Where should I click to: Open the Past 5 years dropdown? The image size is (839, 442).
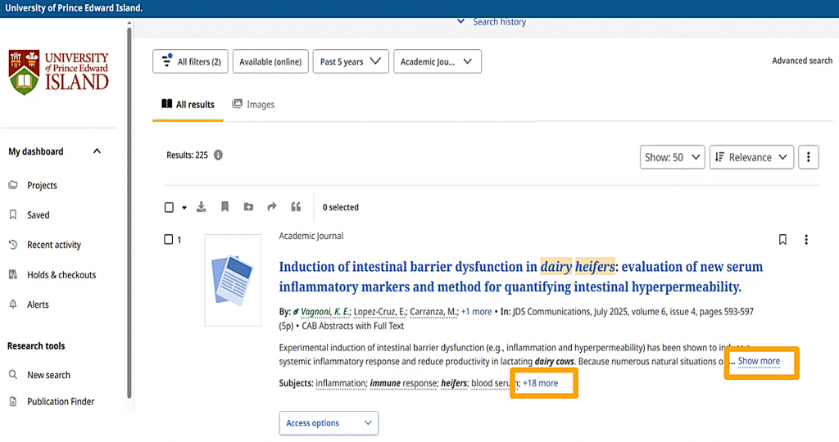351,61
